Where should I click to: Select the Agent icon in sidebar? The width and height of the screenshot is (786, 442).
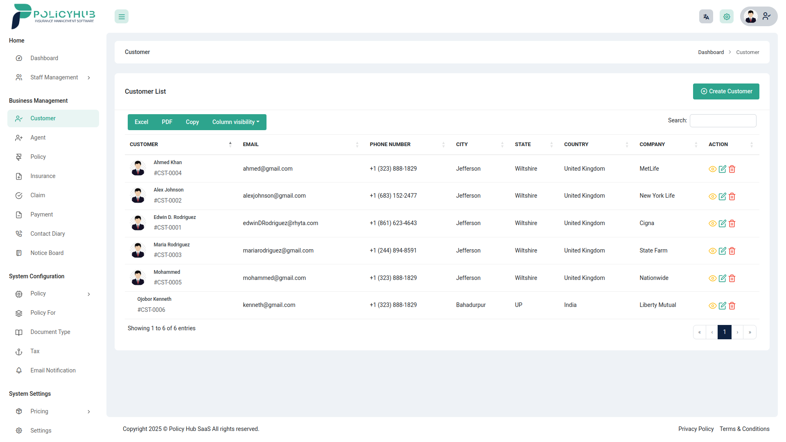[19, 138]
